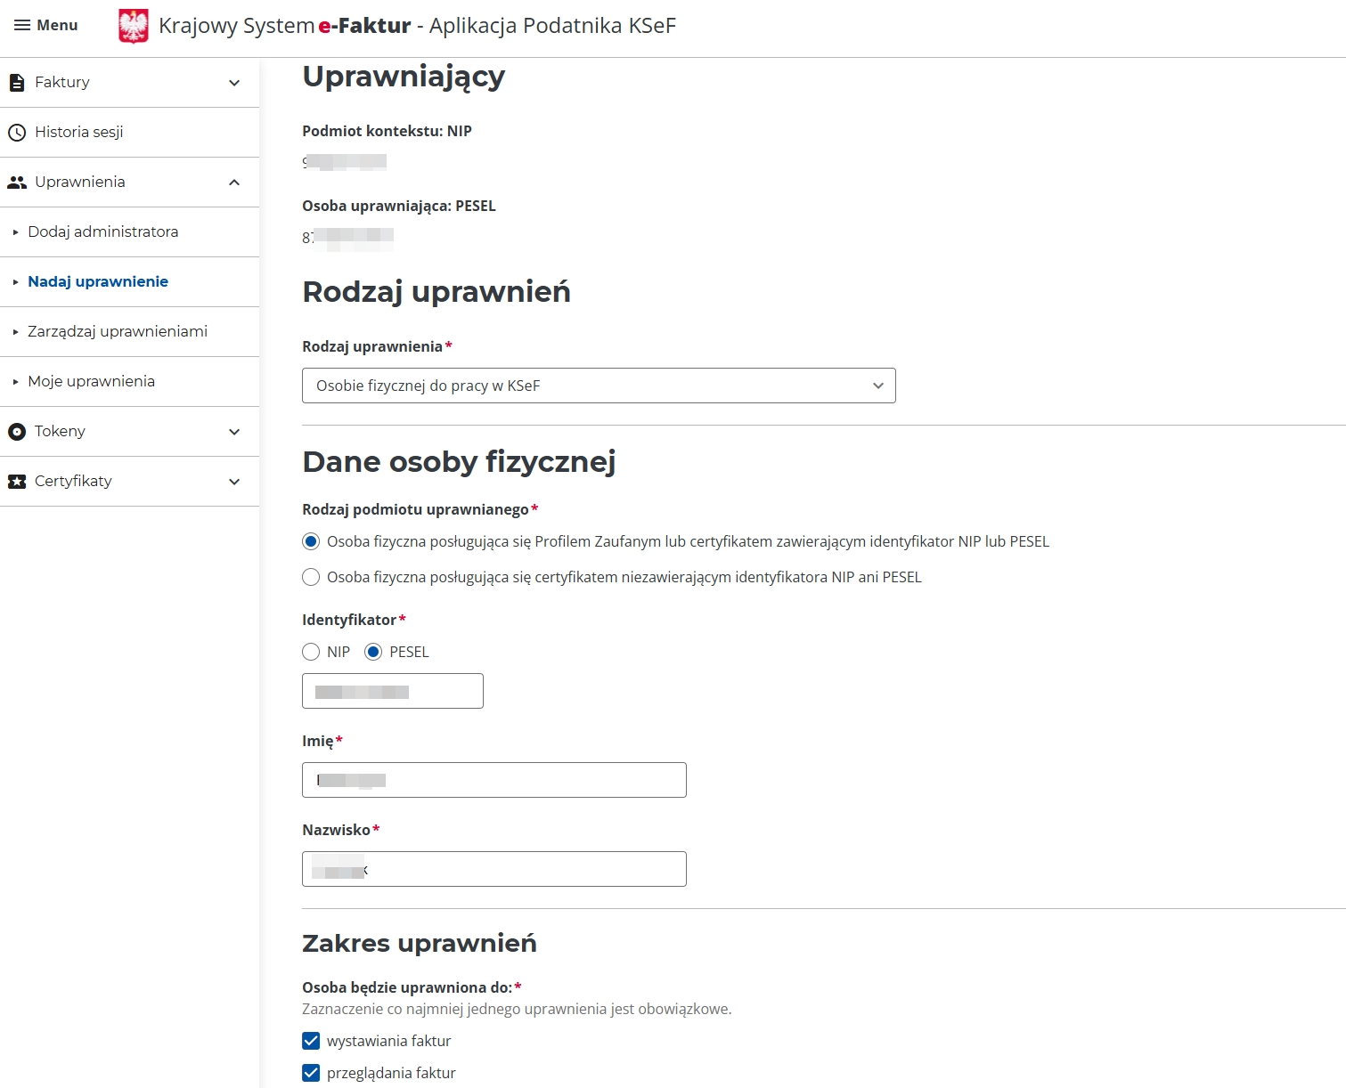This screenshot has width=1346, height=1088.
Task: Click the Polish eagle emblem logo
Action: pyautogui.click(x=134, y=26)
